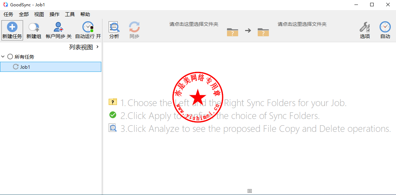Click the sync direction arrow between folders
Image resolution: width=396 pixels, height=195 pixels.
(x=248, y=31)
